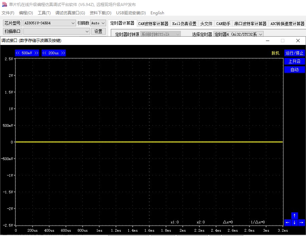Screen dimensions: 306x236
Task: Click the 扫描串口 button
Action: [12, 31]
